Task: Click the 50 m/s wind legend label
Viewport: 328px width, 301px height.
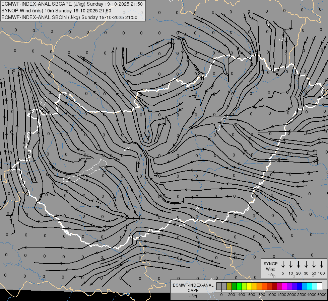Action: coord(314,273)
